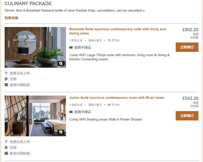The image size is (203, 162).
Task: Click the Riverside Suite air conditioning icon
Action: [6, 79]
